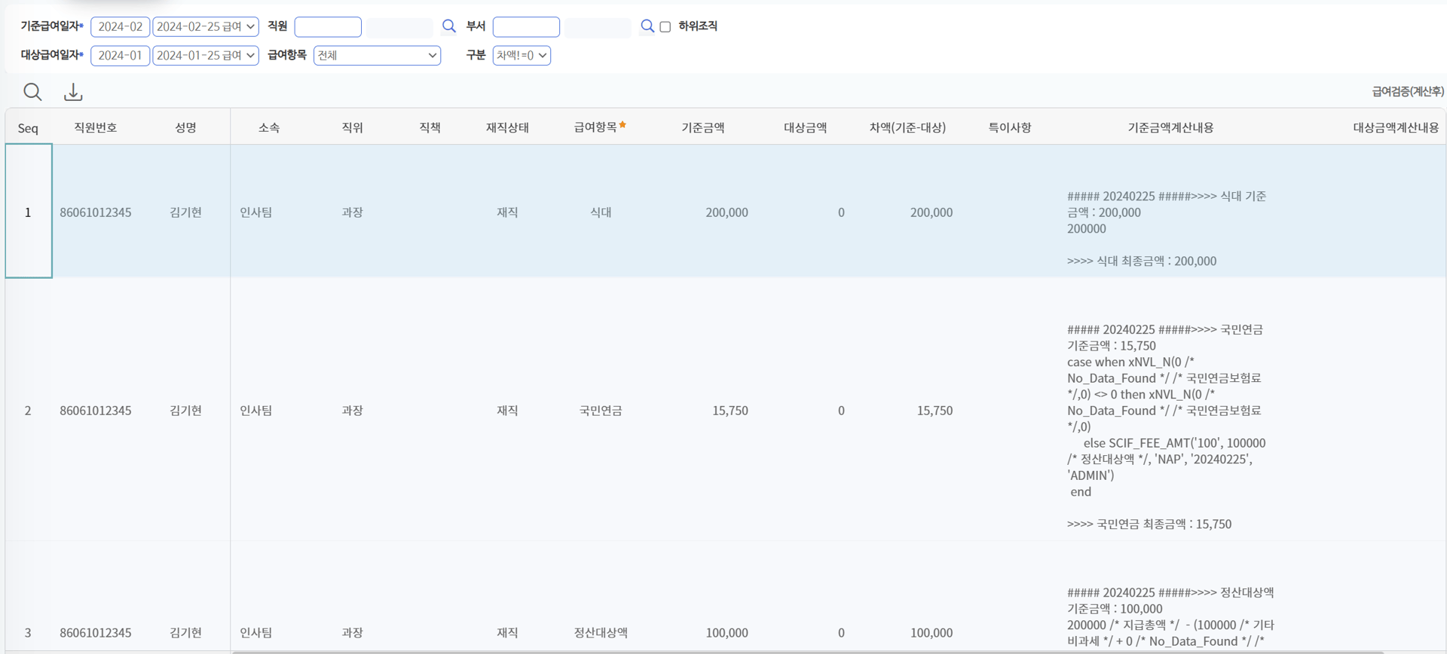The height and width of the screenshot is (654, 1447).
Task: Click the 직원번호 column header
Action: [96, 127]
